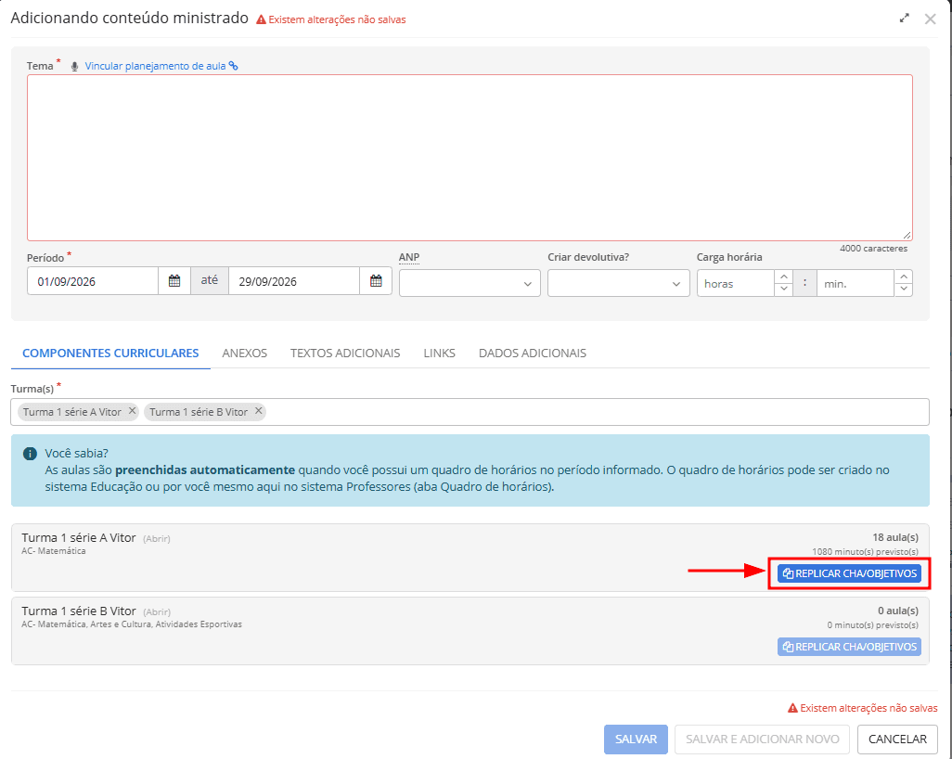Click the info icon in Você sabia banner
The image size is (952, 759).
point(30,454)
